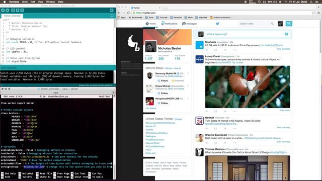Image resolution: width=322 pixels, height=181 pixels.
Task: Open Twitter Notifications
Action: (169, 24)
